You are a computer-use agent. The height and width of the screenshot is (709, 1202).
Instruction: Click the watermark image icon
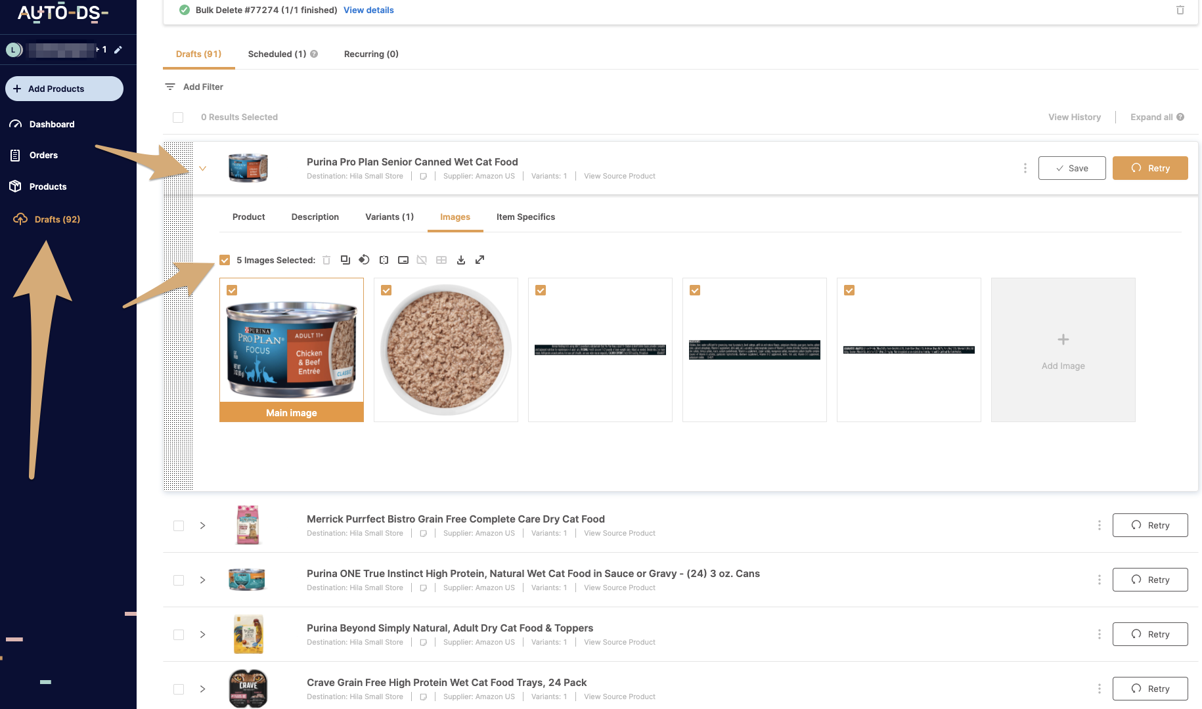[x=403, y=260]
